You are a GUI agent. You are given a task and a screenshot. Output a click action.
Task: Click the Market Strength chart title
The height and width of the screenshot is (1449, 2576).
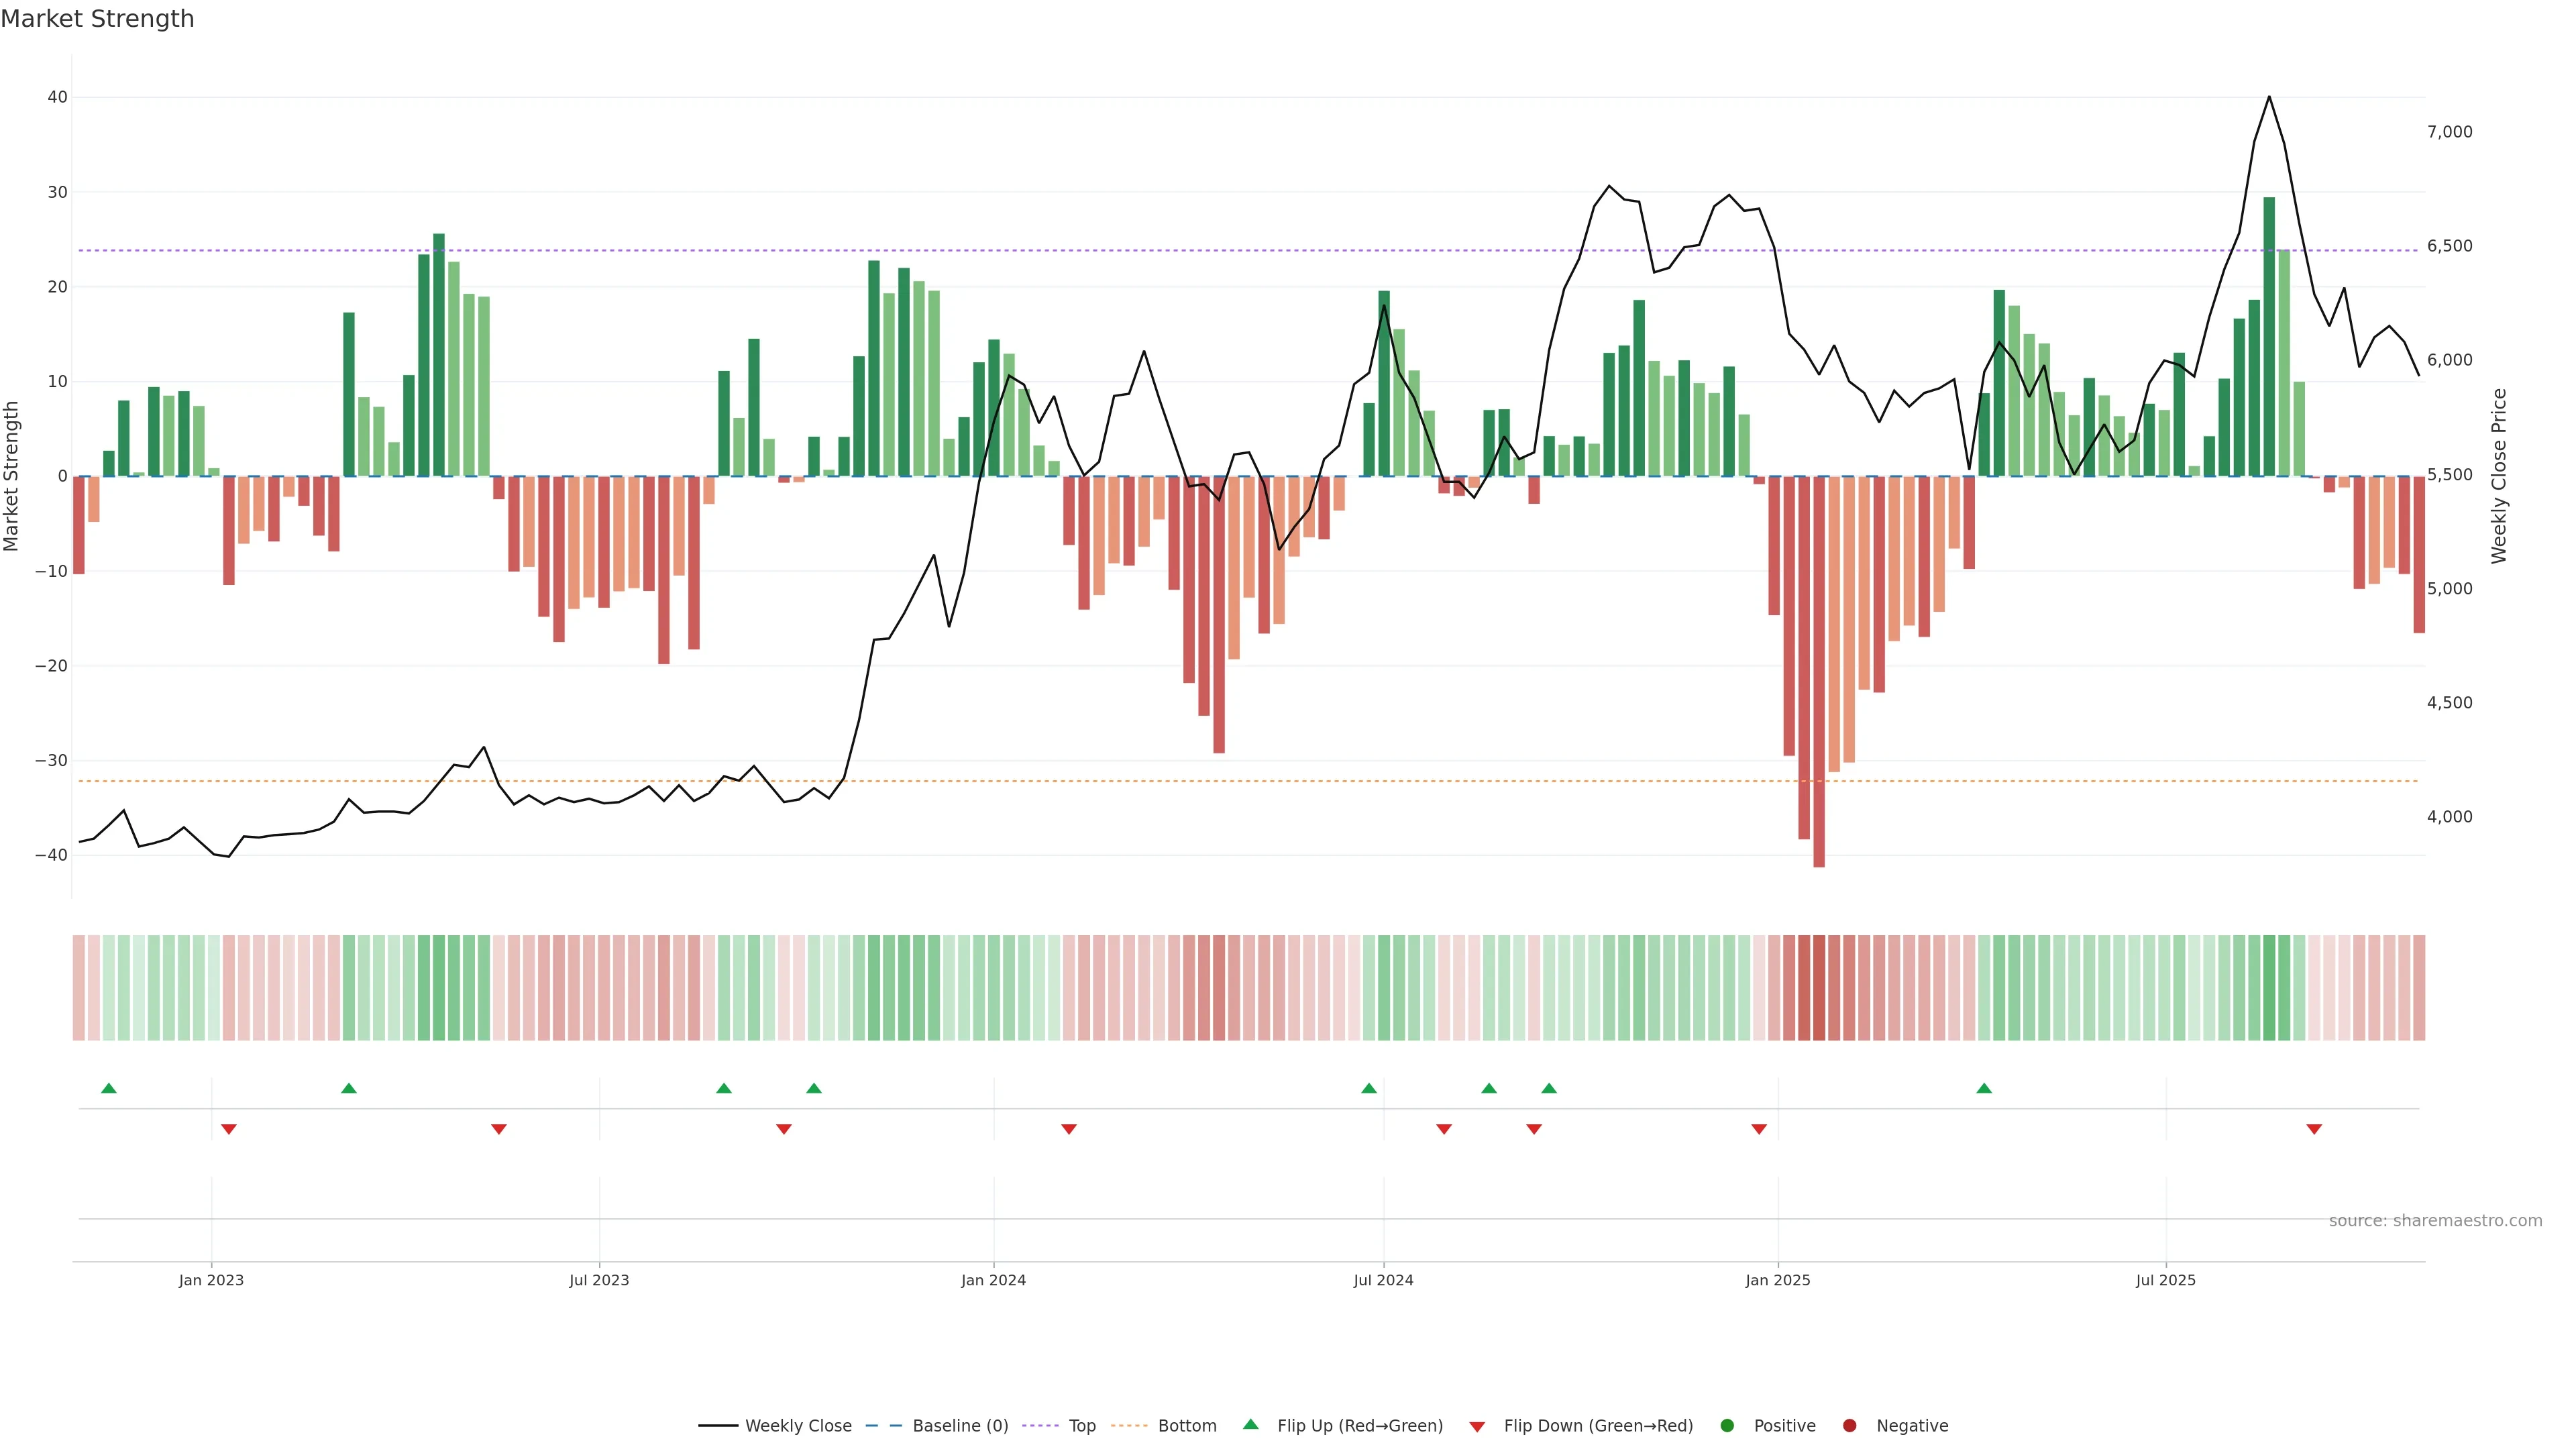(97, 19)
